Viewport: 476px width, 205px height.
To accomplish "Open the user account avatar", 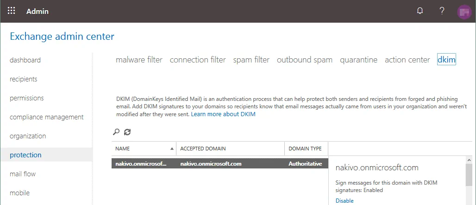I will [x=463, y=12].
